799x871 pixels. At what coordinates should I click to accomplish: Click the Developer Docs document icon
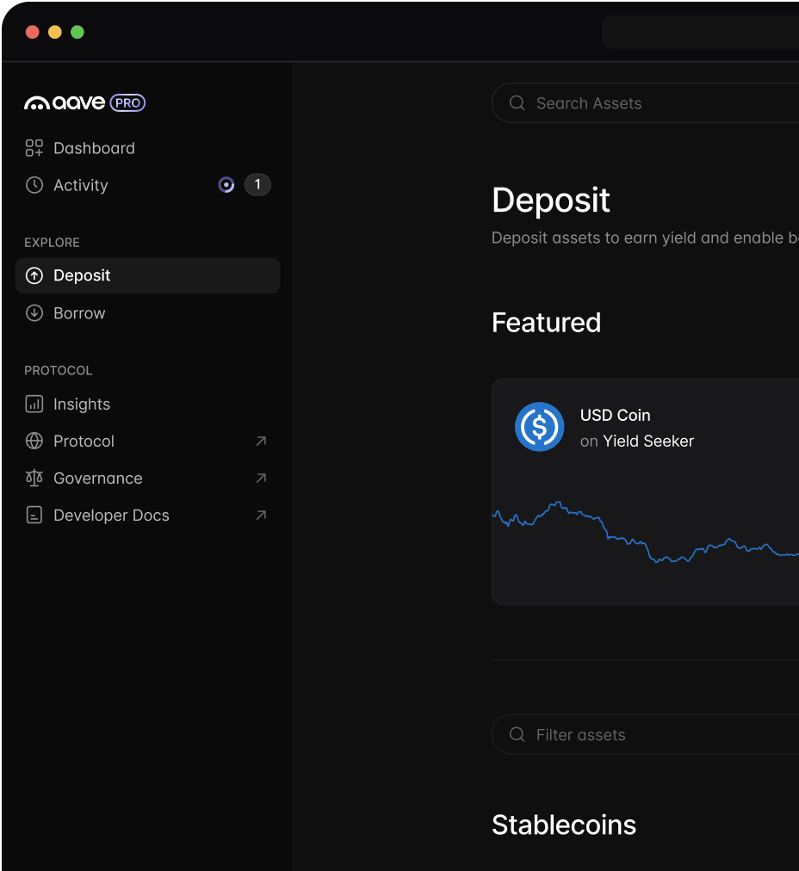tap(34, 515)
